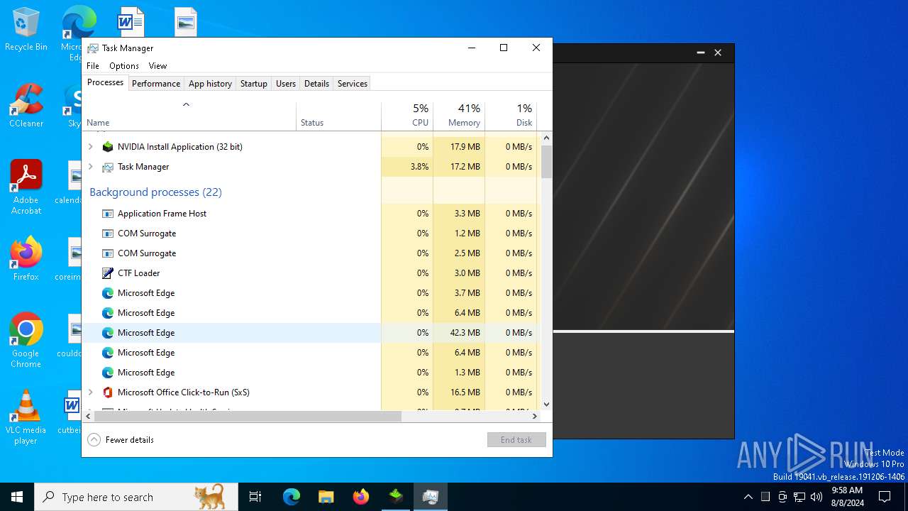
Task: Switch to Task Manager taskbar button
Action: 430,497
